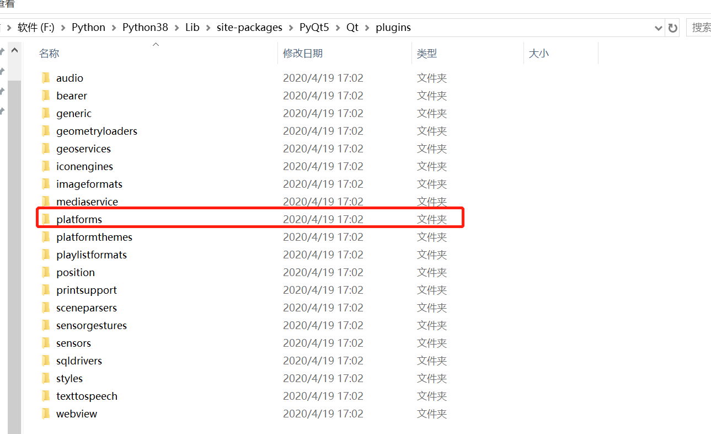The height and width of the screenshot is (434, 711).
Task: Click the Python breadcrumb in address bar
Action: (x=88, y=28)
